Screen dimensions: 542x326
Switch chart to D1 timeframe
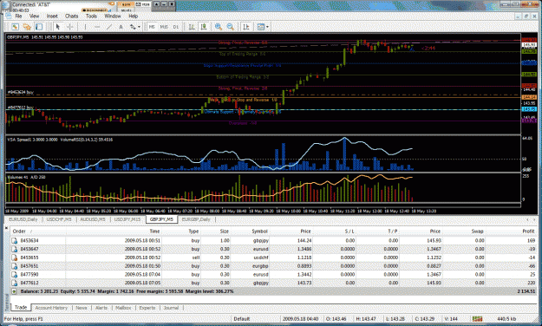coord(176,27)
